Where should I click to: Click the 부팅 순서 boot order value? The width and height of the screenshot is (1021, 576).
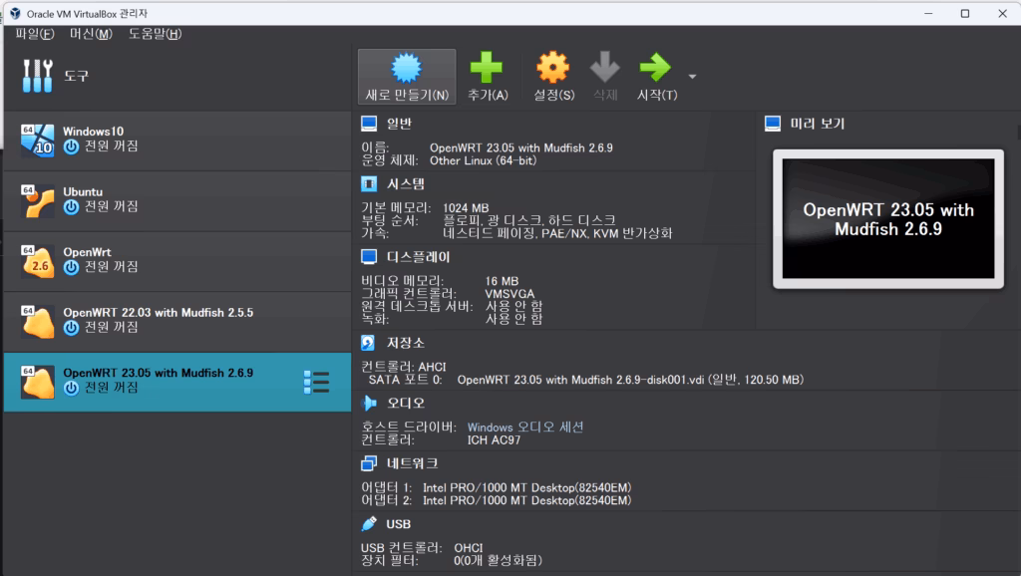pos(528,220)
